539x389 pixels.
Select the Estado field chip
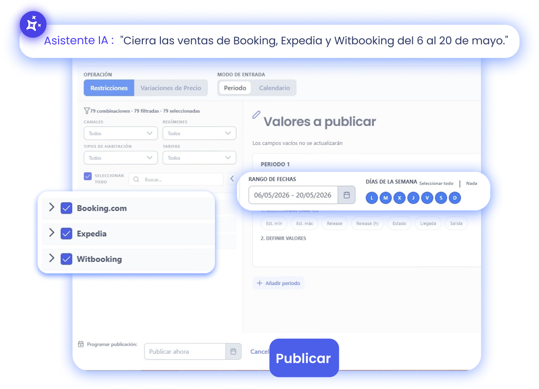[400, 224]
